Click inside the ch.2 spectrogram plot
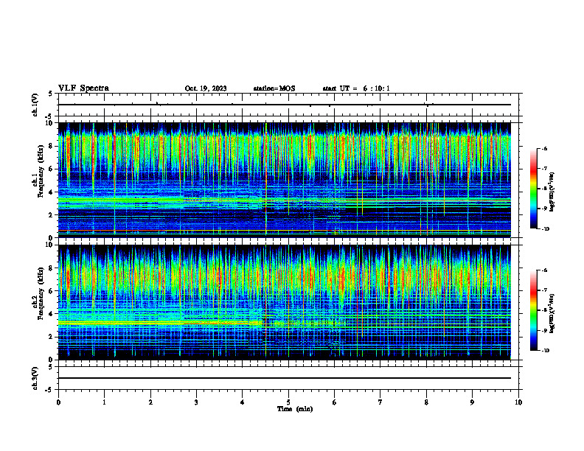This screenshot has height=451, width=584. [285, 302]
